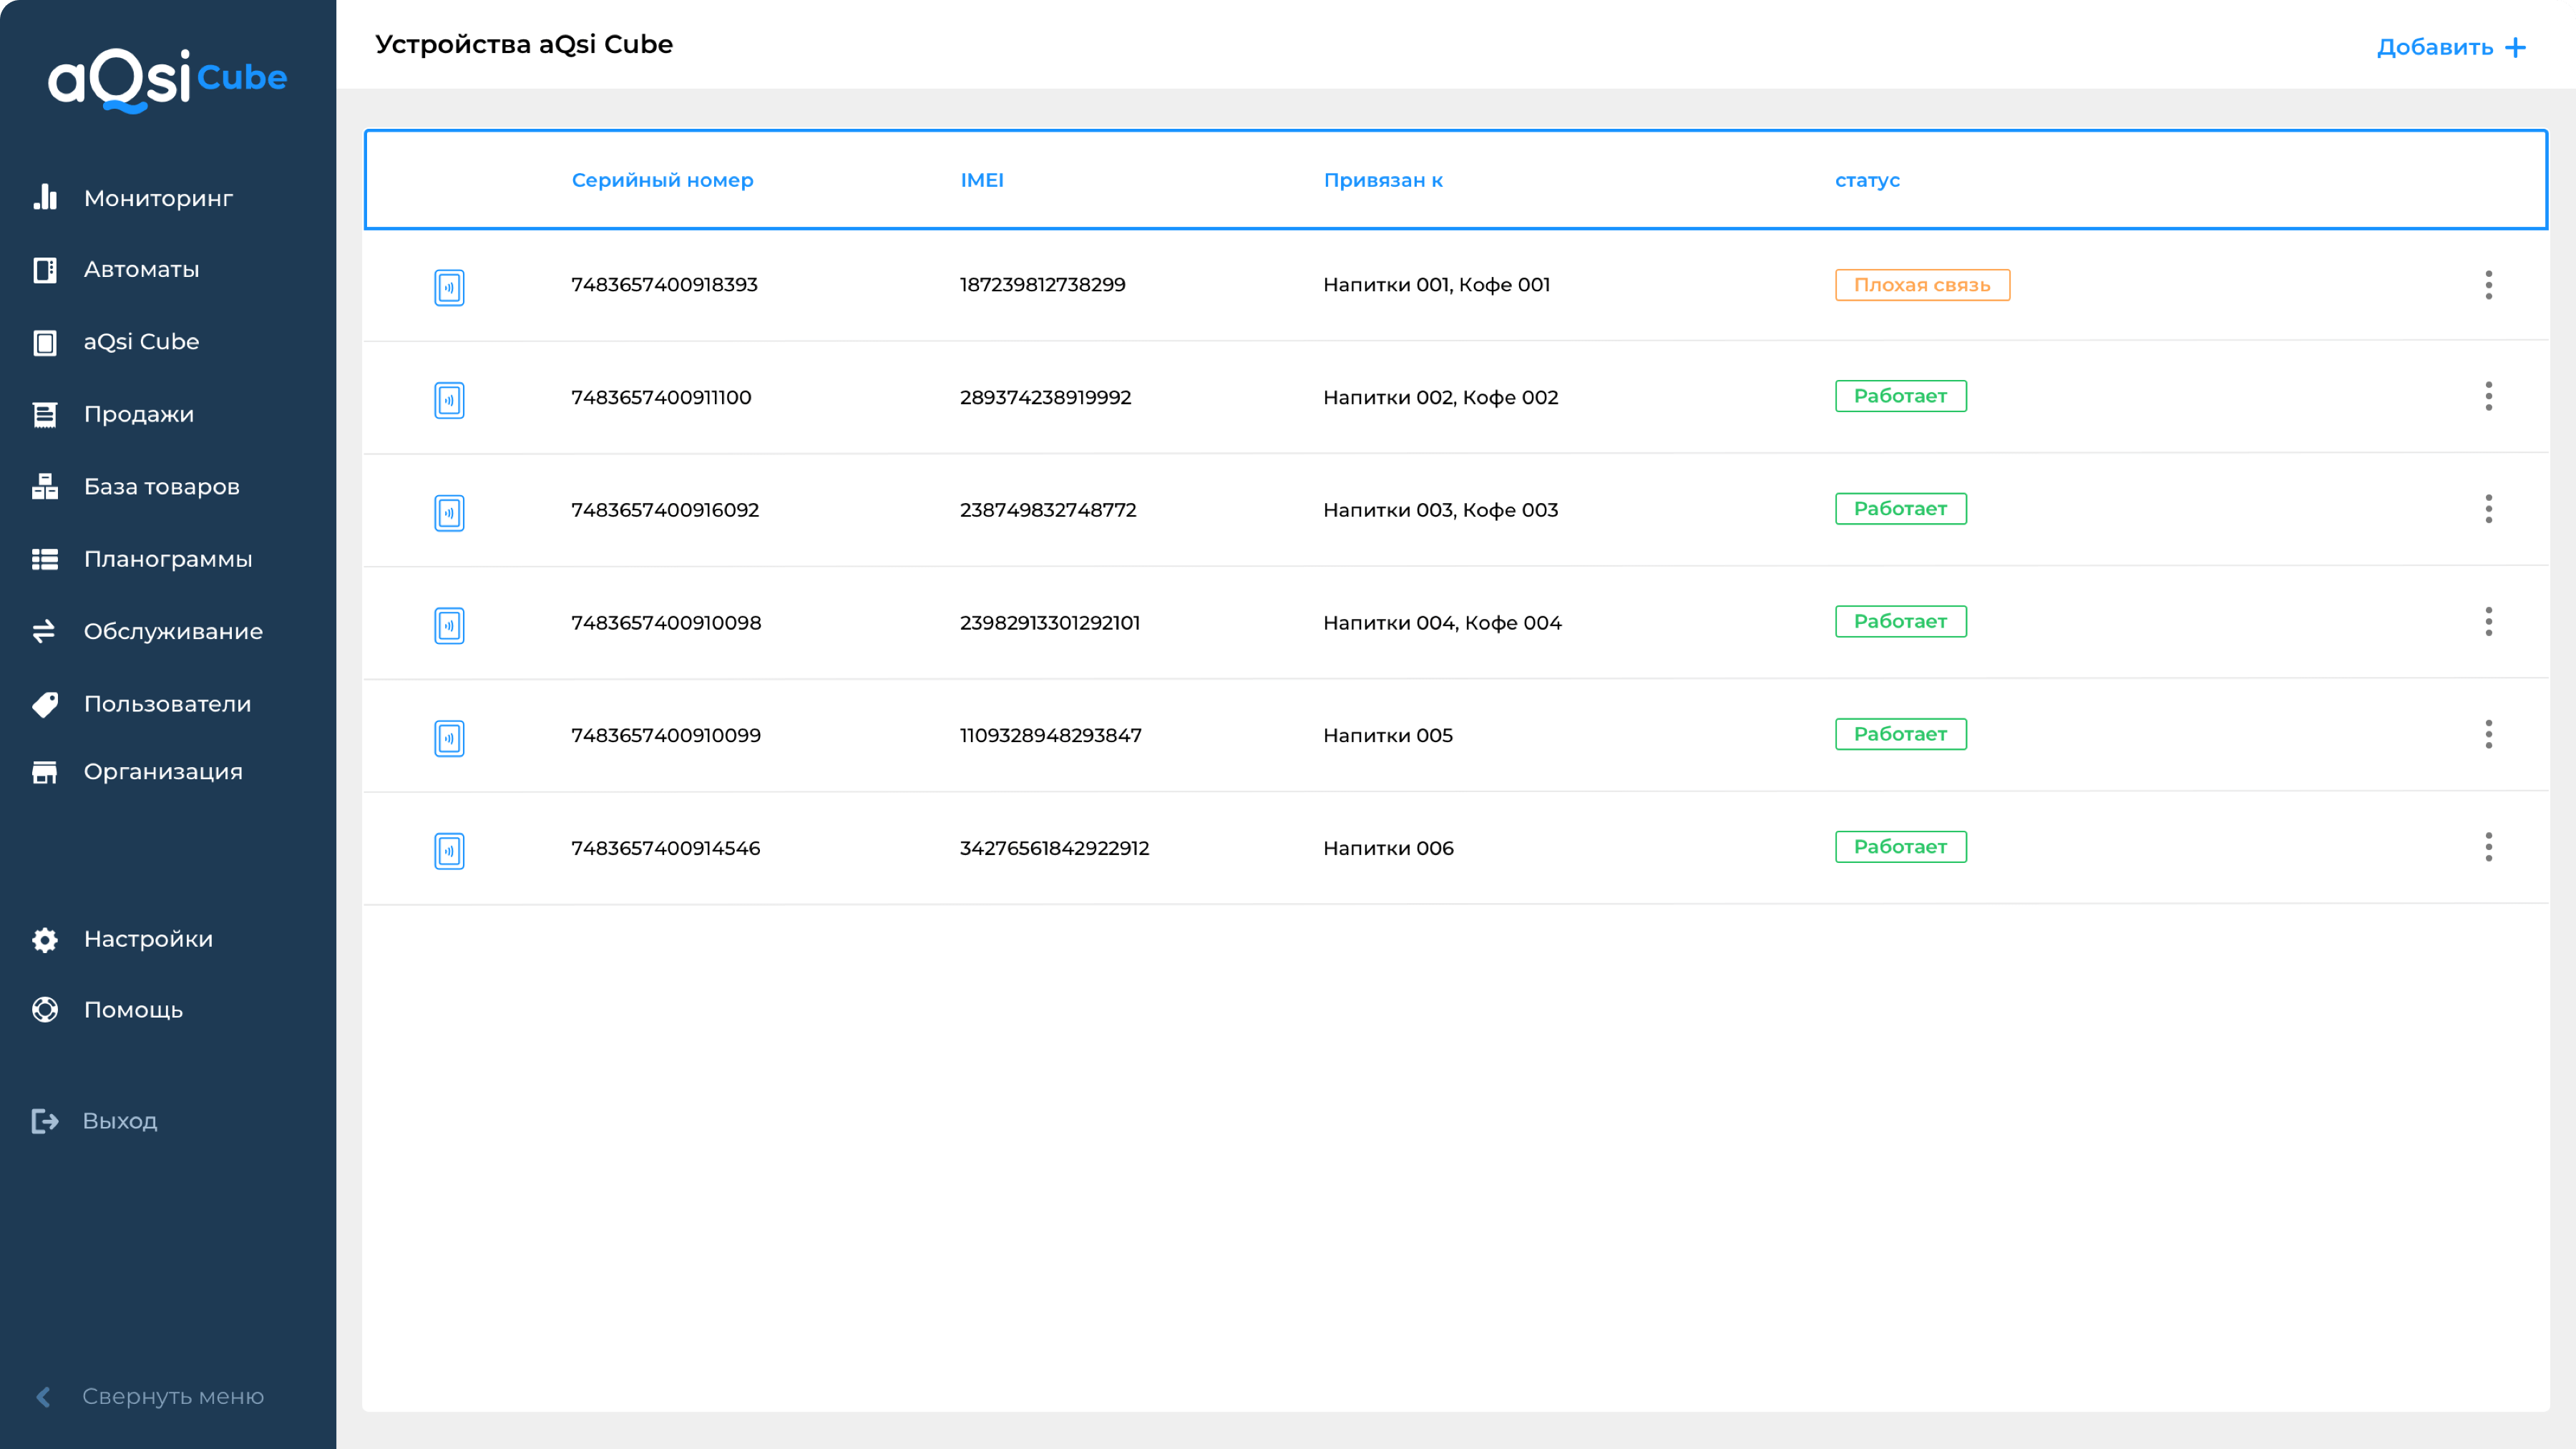
Task: Open Организация menu item
Action: point(163,772)
